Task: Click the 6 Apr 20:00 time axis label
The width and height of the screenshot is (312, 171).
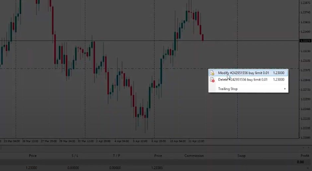Action: point(159,141)
